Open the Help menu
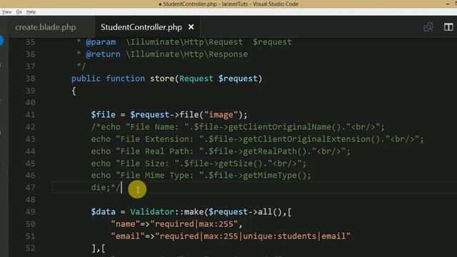 [31, 12]
